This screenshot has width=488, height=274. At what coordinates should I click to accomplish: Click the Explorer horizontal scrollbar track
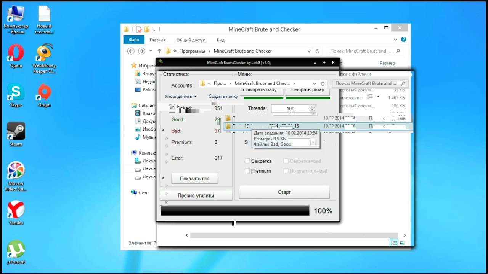(294, 235)
